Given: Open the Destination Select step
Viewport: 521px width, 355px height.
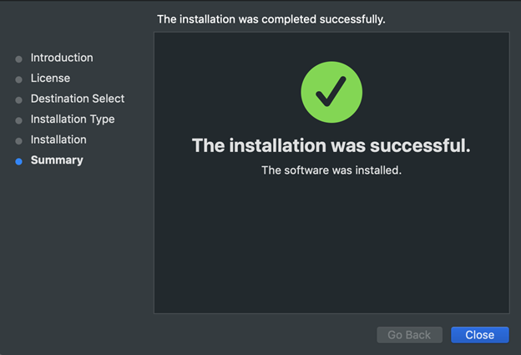Looking at the screenshot, I should coord(78,99).
